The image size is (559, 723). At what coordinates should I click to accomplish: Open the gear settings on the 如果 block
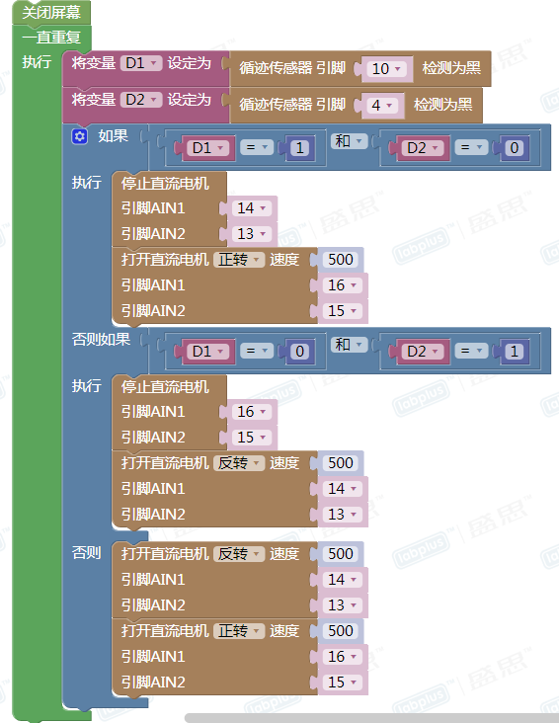click(79, 136)
